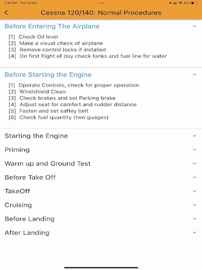The image size is (202, 270).
Task: Open the Starting the Engine section
Action: pyautogui.click(x=36, y=136)
